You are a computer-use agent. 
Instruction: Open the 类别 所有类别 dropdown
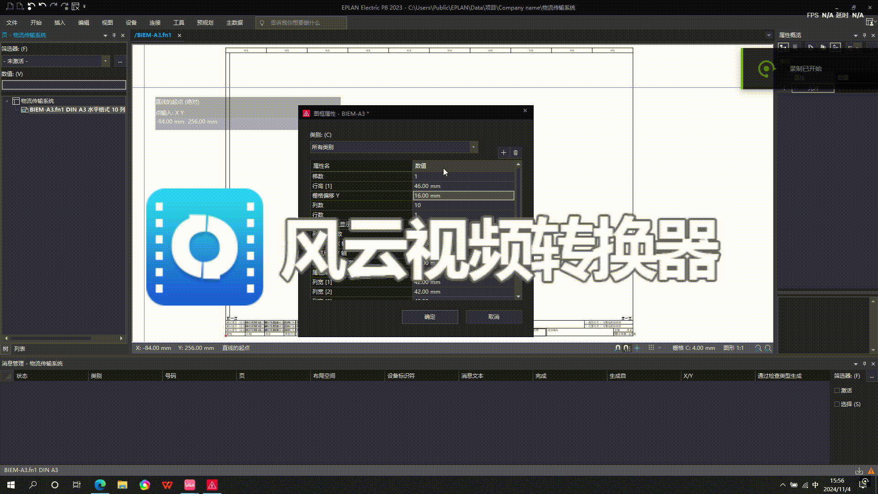(x=473, y=147)
